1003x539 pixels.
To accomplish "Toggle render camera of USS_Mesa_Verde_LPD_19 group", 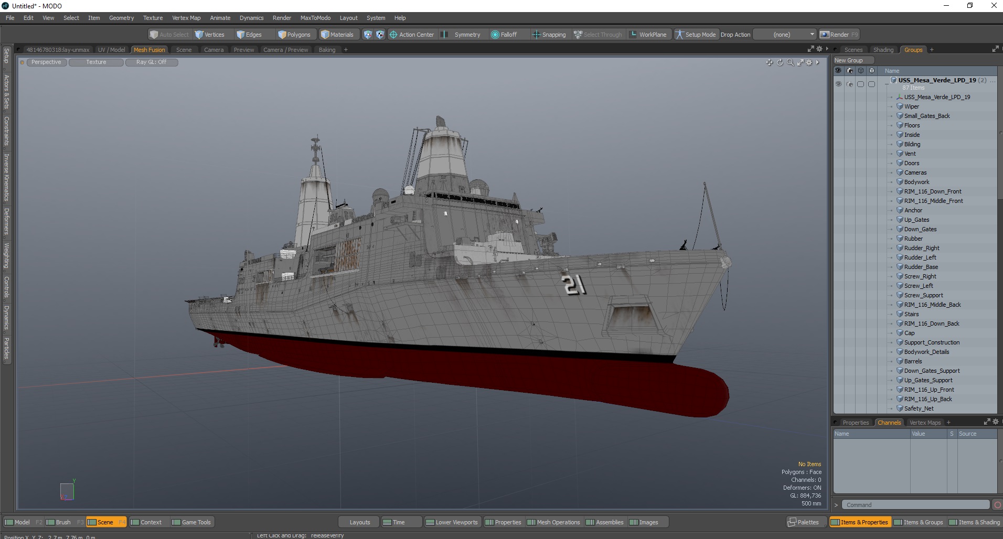I will 849,84.
